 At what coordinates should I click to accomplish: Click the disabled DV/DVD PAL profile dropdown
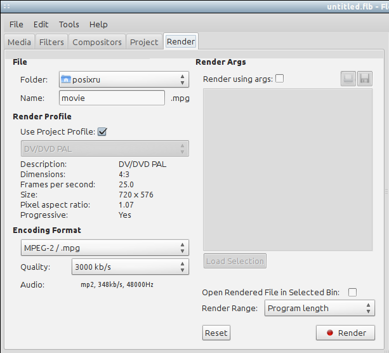coord(105,149)
